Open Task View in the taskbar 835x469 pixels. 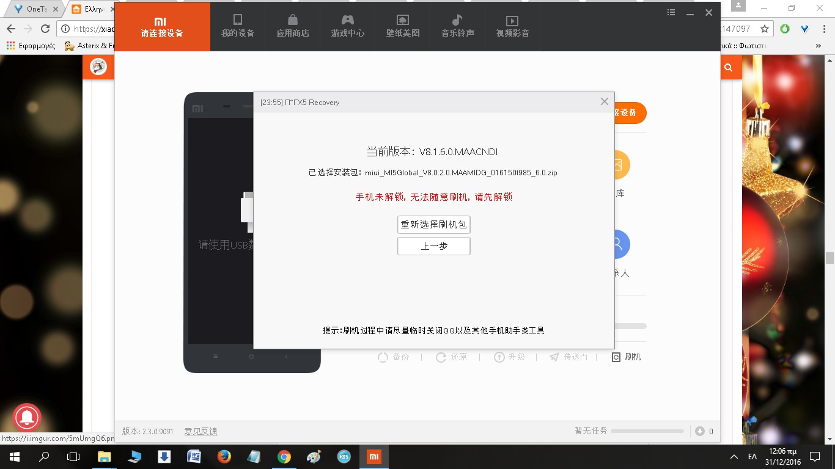pos(73,457)
